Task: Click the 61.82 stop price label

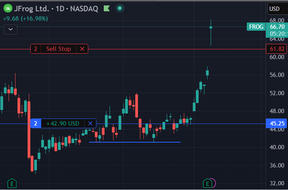Action: [x=276, y=49]
